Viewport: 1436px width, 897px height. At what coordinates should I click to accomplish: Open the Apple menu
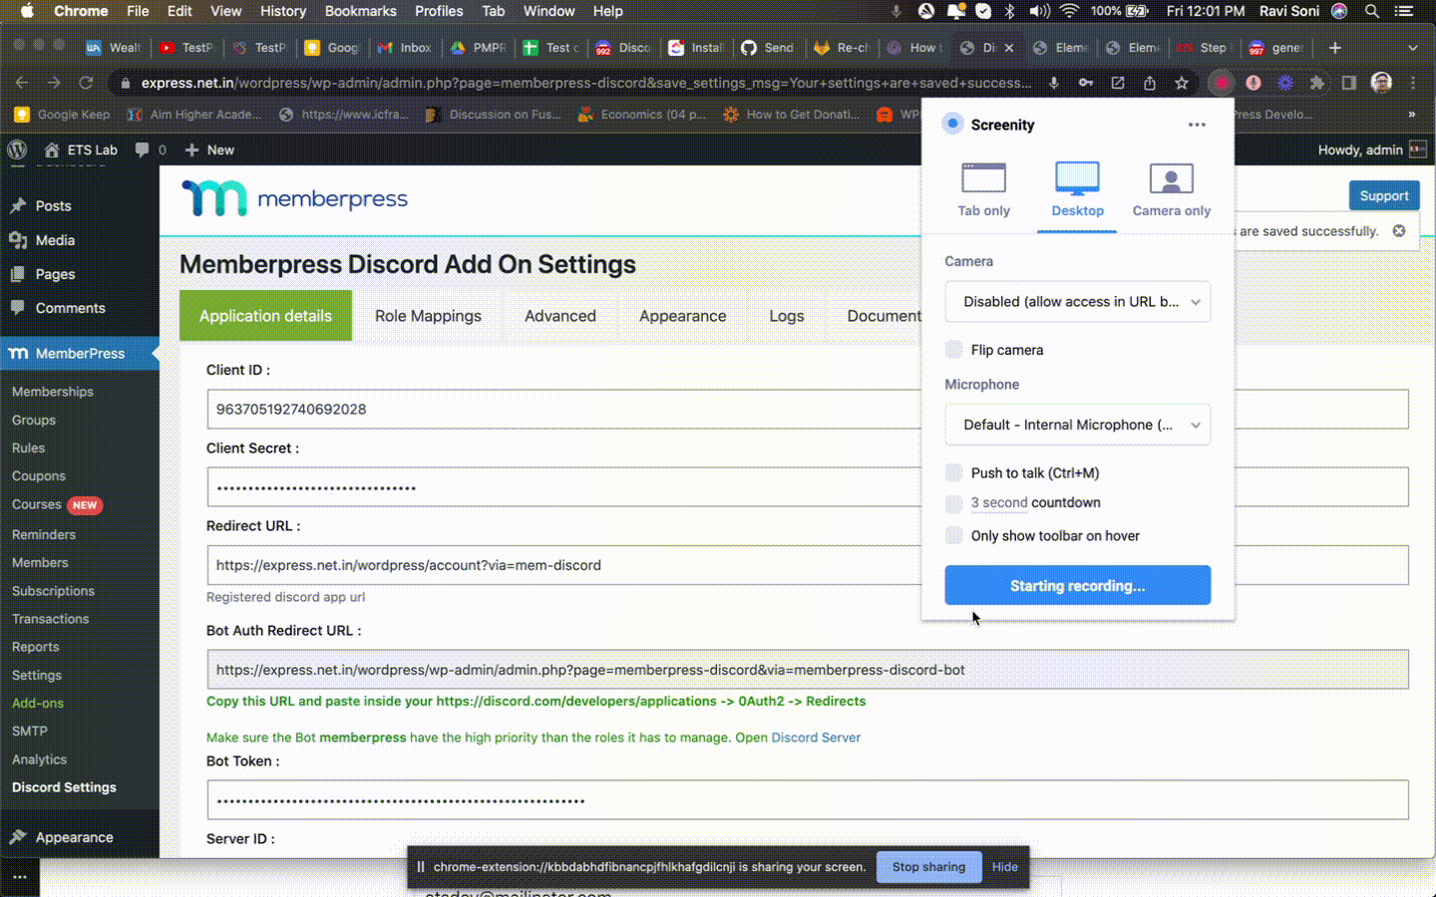click(x=27, y=11)
